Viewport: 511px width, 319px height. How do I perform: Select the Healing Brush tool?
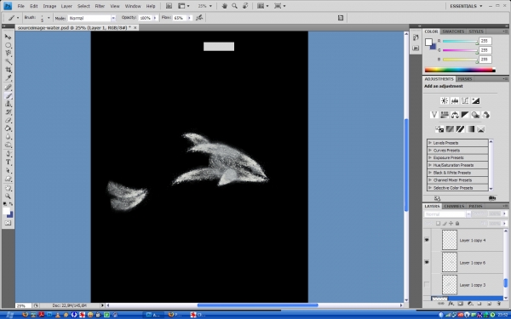pyautogui.click(x=9, y=88)
